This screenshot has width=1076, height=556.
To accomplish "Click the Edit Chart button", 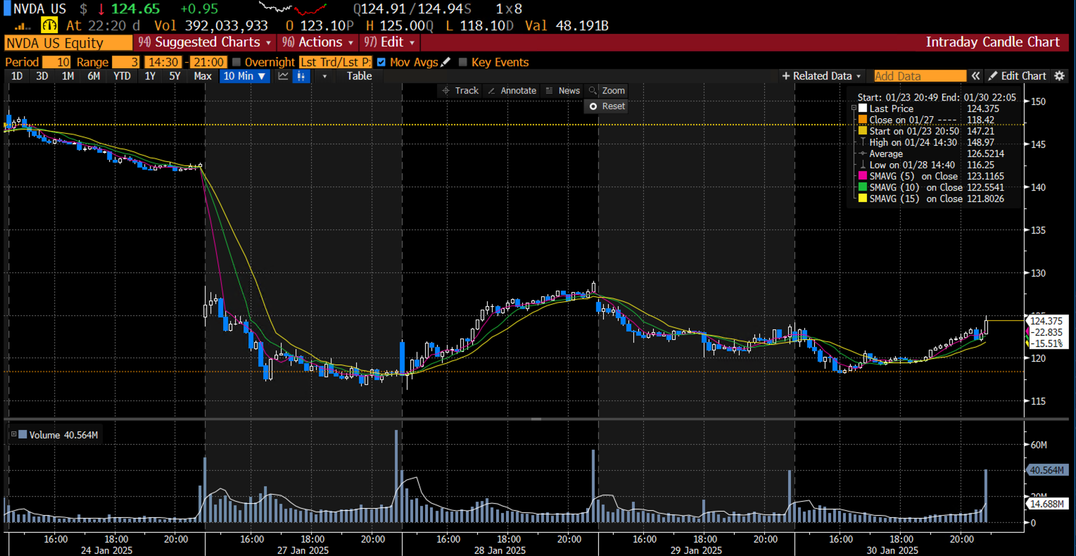I will [x=1017, y=76].
